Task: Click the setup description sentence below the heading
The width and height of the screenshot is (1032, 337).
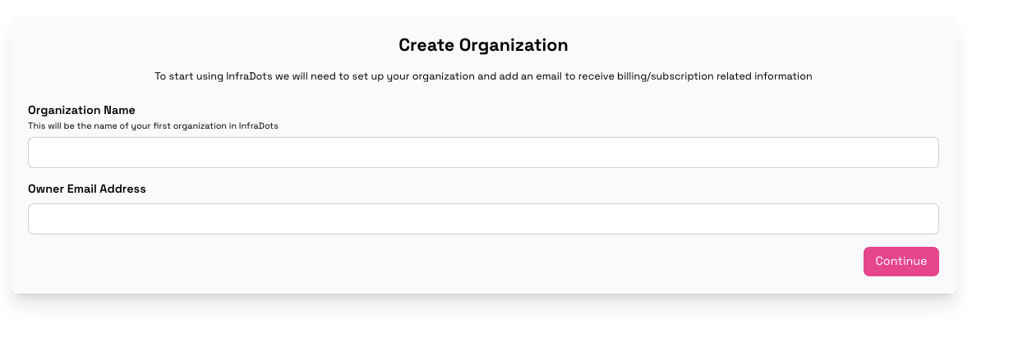Action: 483,76
